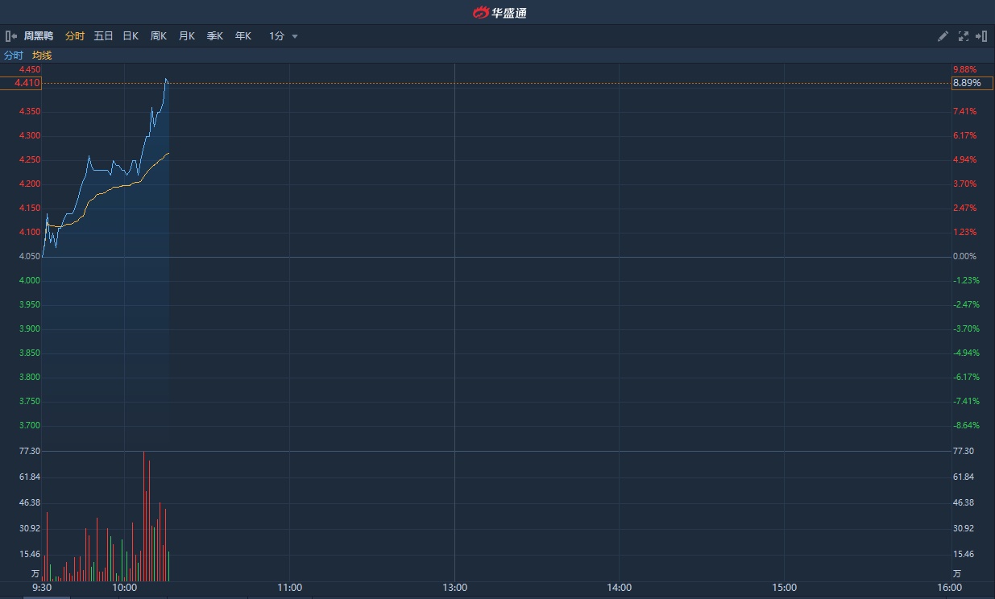The height and width of the screenshot is (599, 995).
Task: Open the pencil drawing tool
Action: point(943,36)
